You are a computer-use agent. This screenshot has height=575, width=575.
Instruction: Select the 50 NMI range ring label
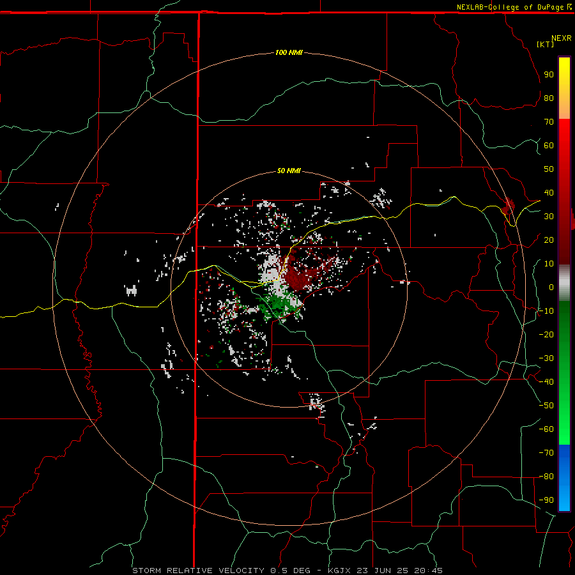pos(289,171)
